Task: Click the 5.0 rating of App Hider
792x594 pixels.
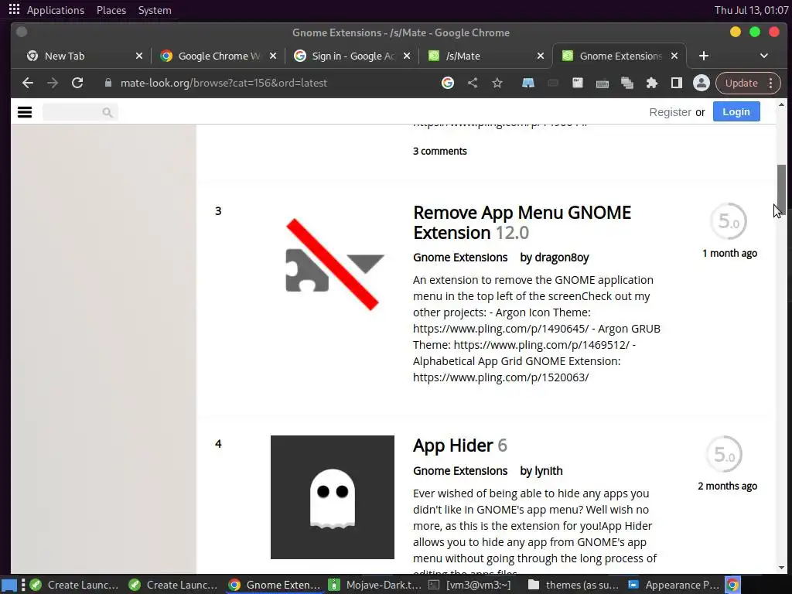Action: 724,454
